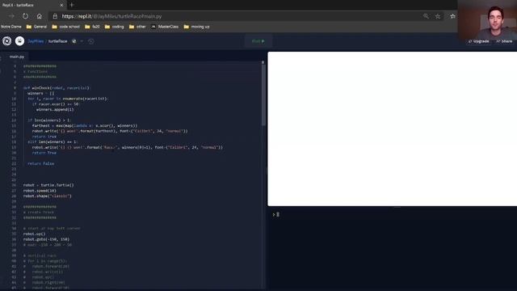
Task: Select the main.py editor tab
Action: pyautogui.click(x=17, y=57)
